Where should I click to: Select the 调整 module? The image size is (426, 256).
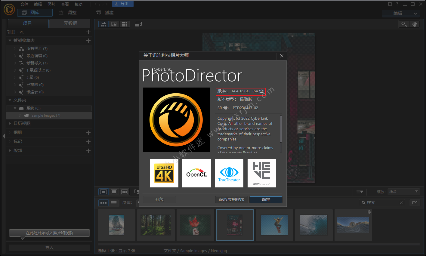[x=68, y=13]
